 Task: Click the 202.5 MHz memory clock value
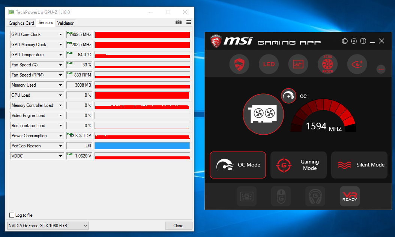point(80,45)
